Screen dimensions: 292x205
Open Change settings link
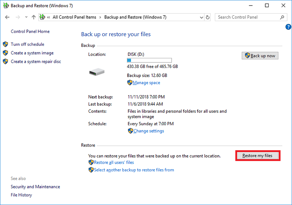149,131
